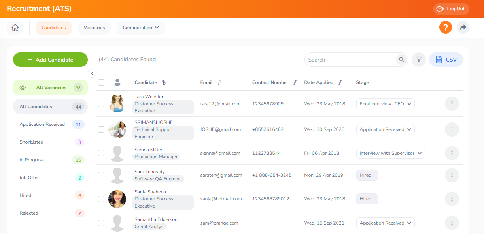484x234 pixels.
Task: Check the box next to Sara Tencrady
Action: 101,175
